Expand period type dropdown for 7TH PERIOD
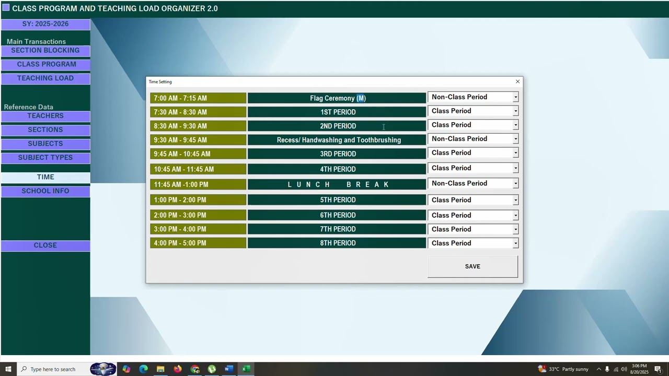Screen dimensions: 669x376 click(x=515, y=229)
